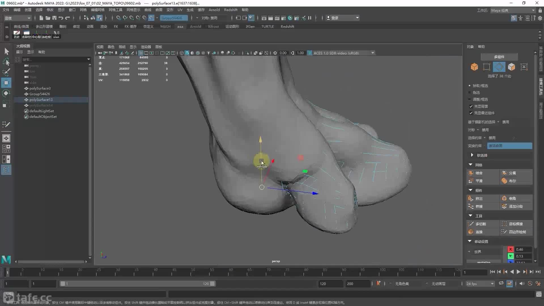The image size is (544, 306).
Task: Collapse the 组件 section
Action: 471,190
